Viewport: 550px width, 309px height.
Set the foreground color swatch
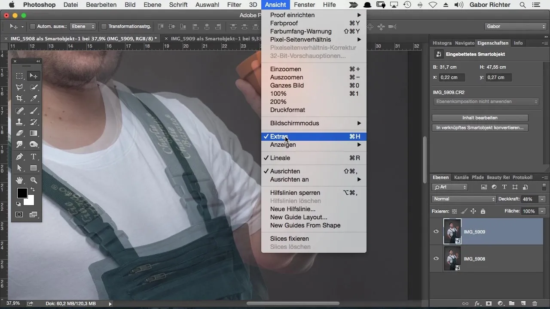click(x=22, y=193)
